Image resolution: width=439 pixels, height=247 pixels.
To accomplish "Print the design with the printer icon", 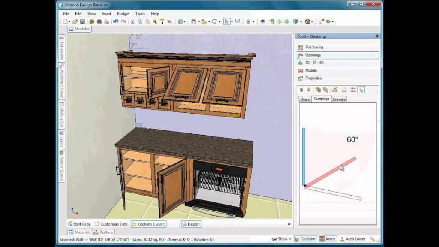I will [x=107, y=21].
